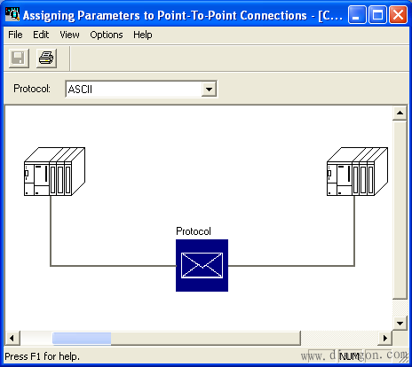This screenshot has height=367, width=412.
Task: Click the horizontal scrollbar thumb
Action: 82,338
